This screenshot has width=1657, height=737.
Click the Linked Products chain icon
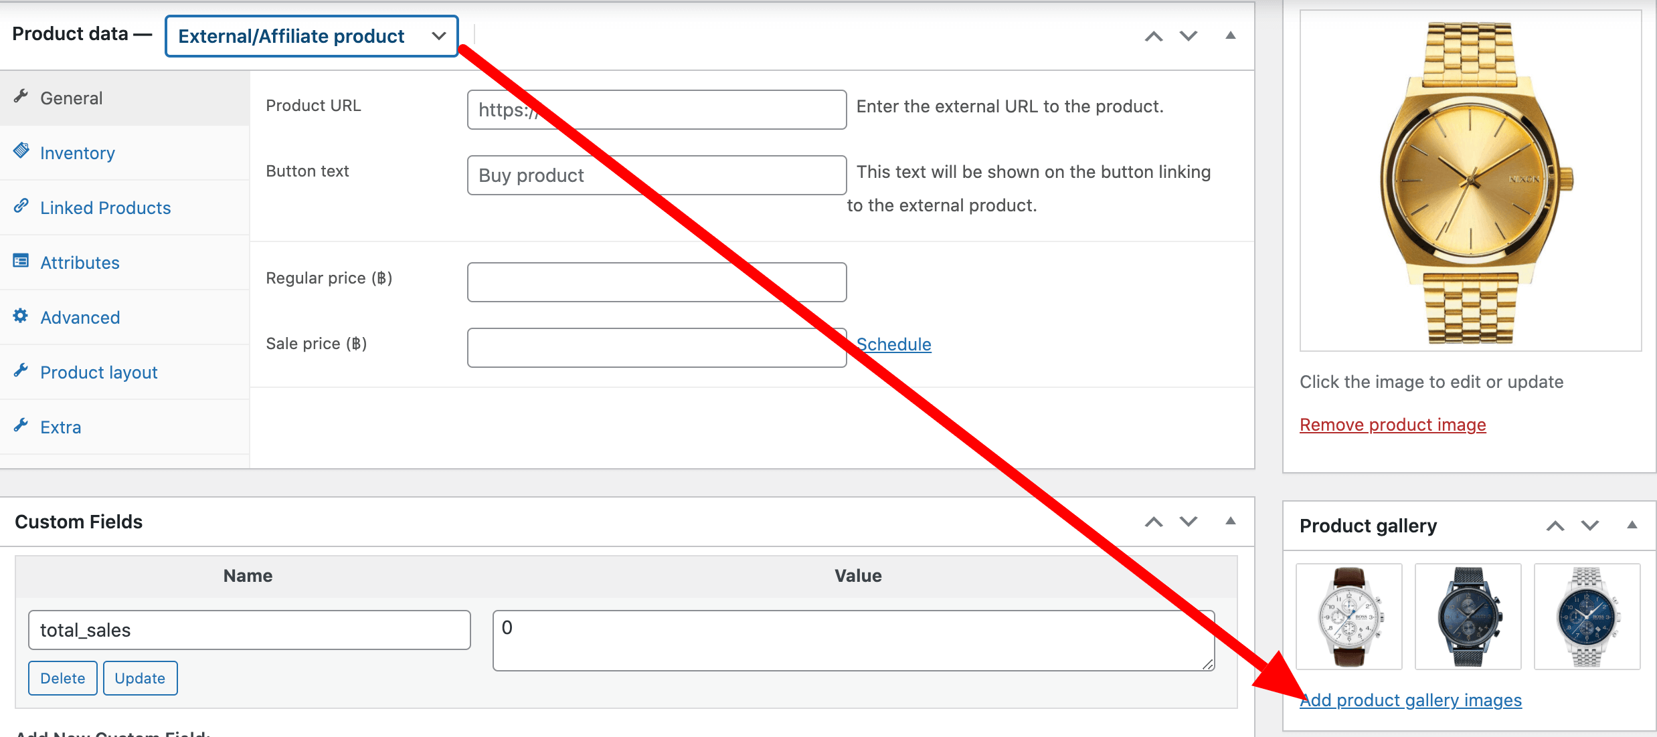tap(21, 207)
